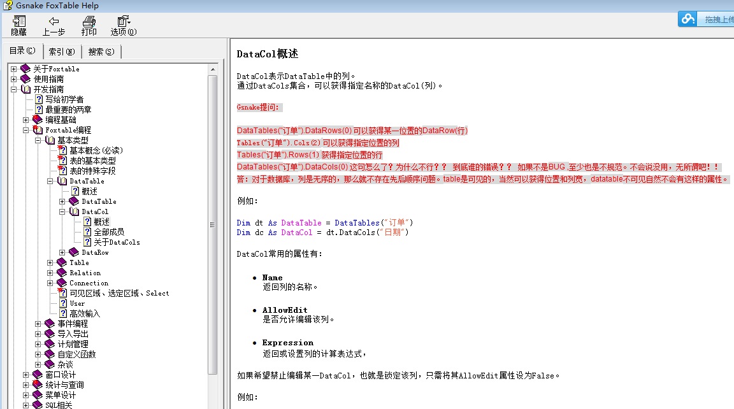Click the Back (上一步) arrow icon

(x=54, y=22)
